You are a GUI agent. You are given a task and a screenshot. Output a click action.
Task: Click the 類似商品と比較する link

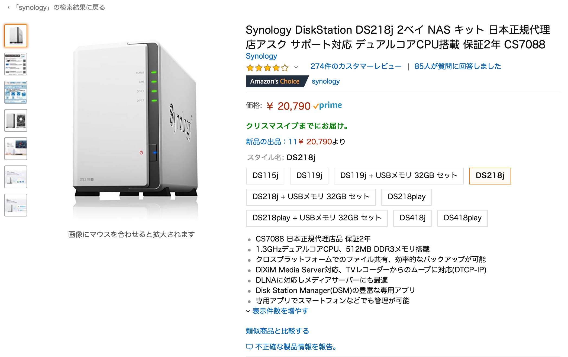tap(277, 331)
